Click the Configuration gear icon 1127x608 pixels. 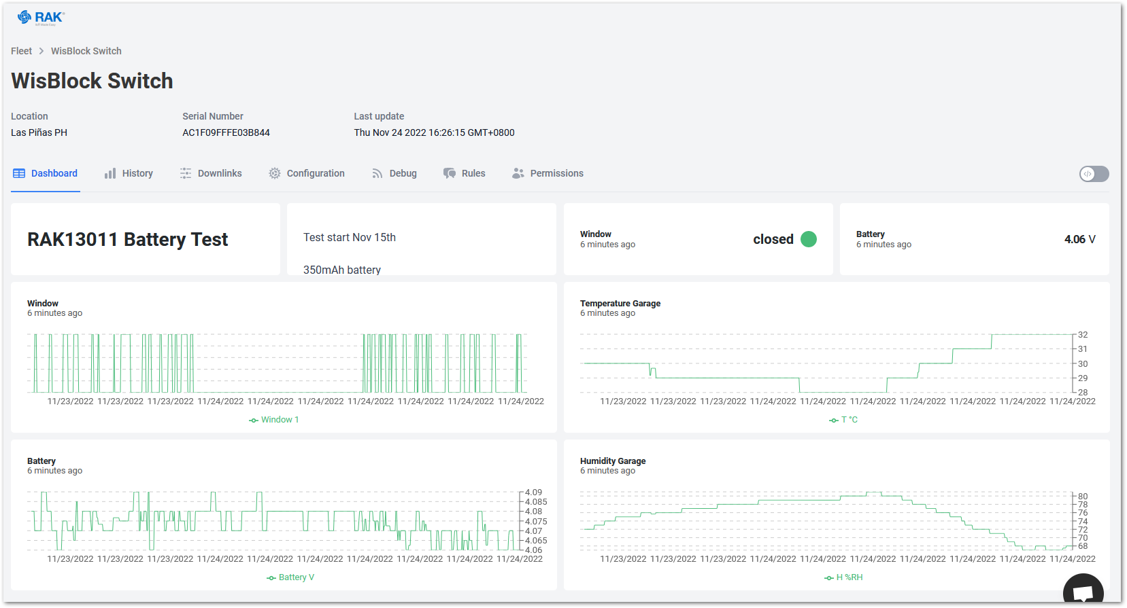[x=275, y=173]
